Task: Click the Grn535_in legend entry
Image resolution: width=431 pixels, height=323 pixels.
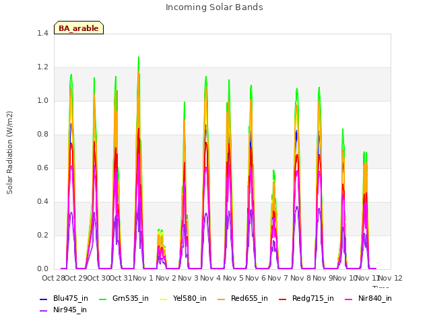Action: click(x=124, y=298)
